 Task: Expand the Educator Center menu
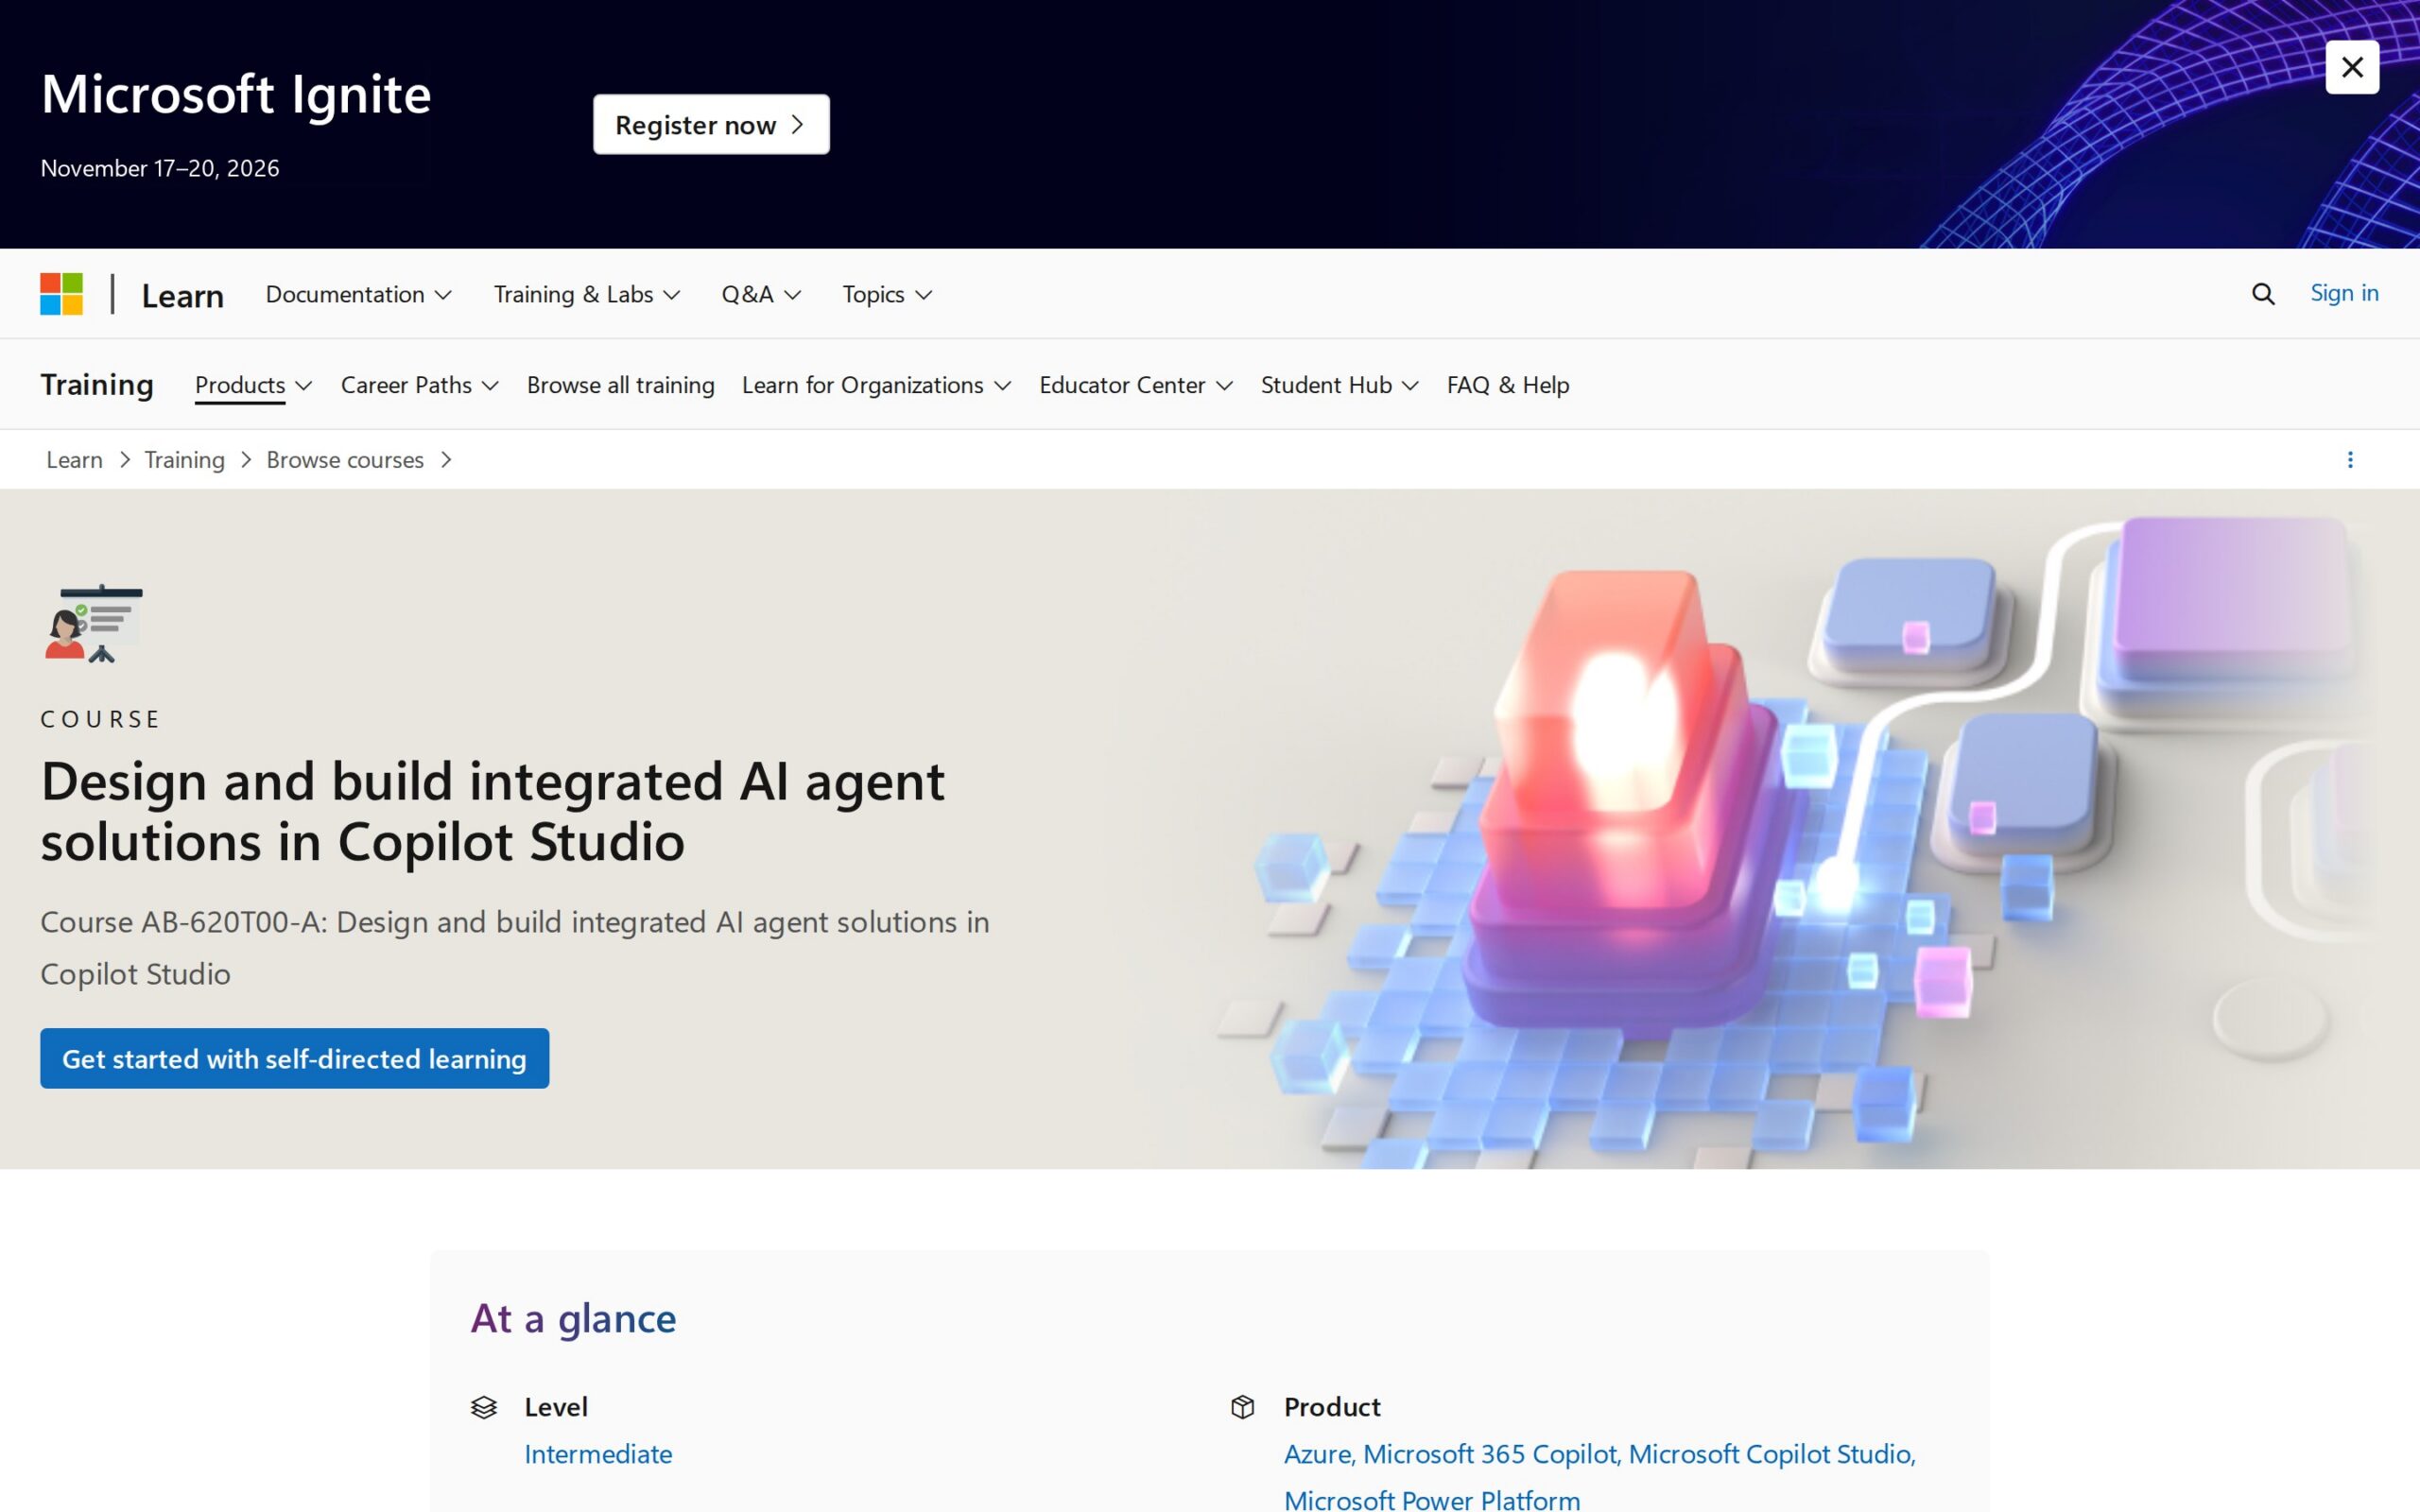[x=1136, y=385]
